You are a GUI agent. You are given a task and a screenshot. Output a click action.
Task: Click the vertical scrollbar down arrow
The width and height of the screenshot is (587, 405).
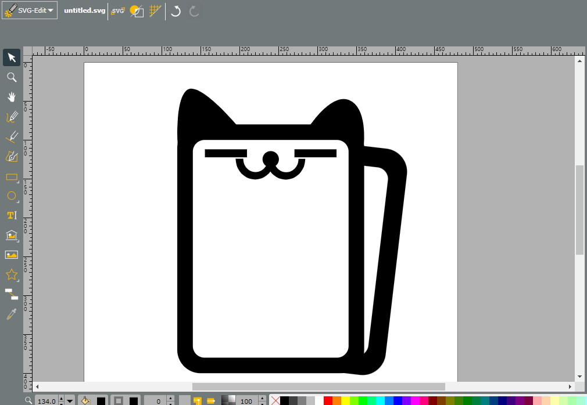579,377
